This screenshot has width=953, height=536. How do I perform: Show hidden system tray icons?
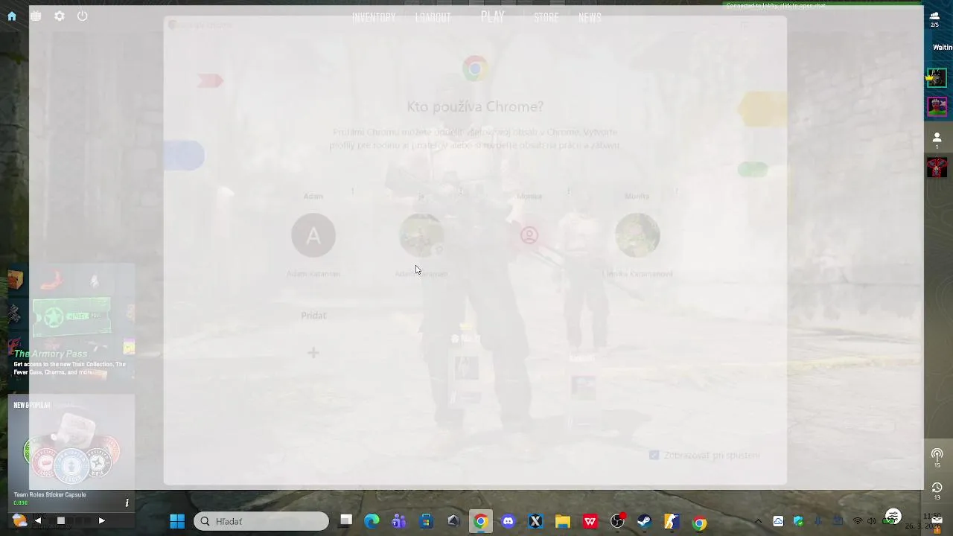pyautogui.click(x=758, y=521)
